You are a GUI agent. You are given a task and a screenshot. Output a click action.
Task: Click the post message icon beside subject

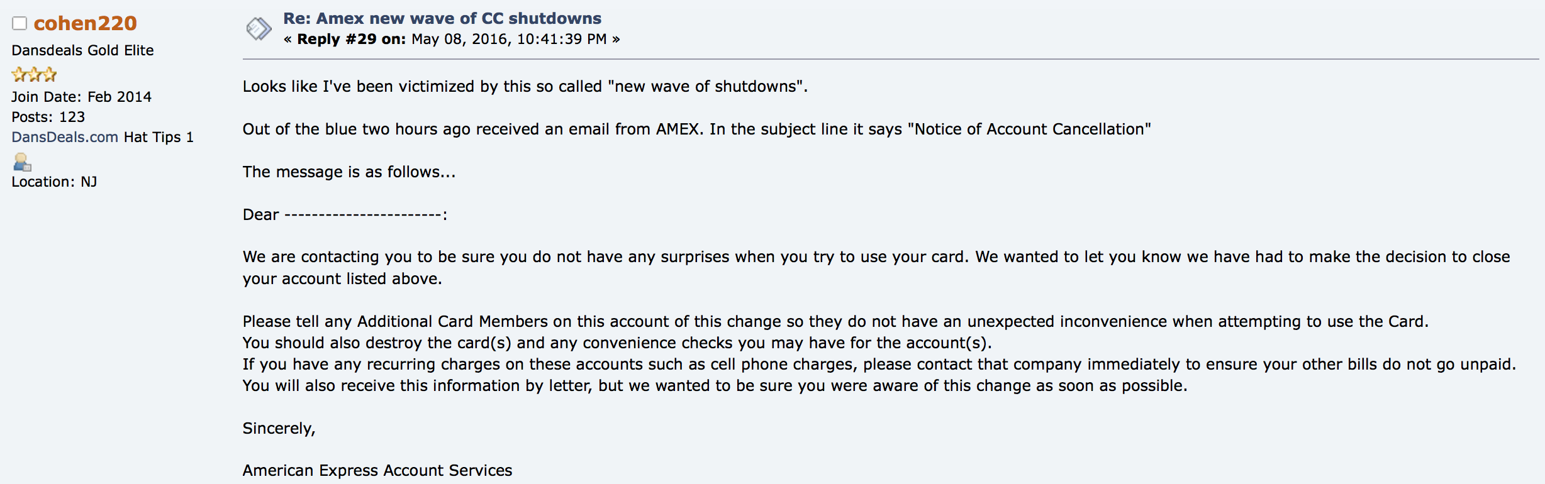pyautogui.click(x=259, y=29)
